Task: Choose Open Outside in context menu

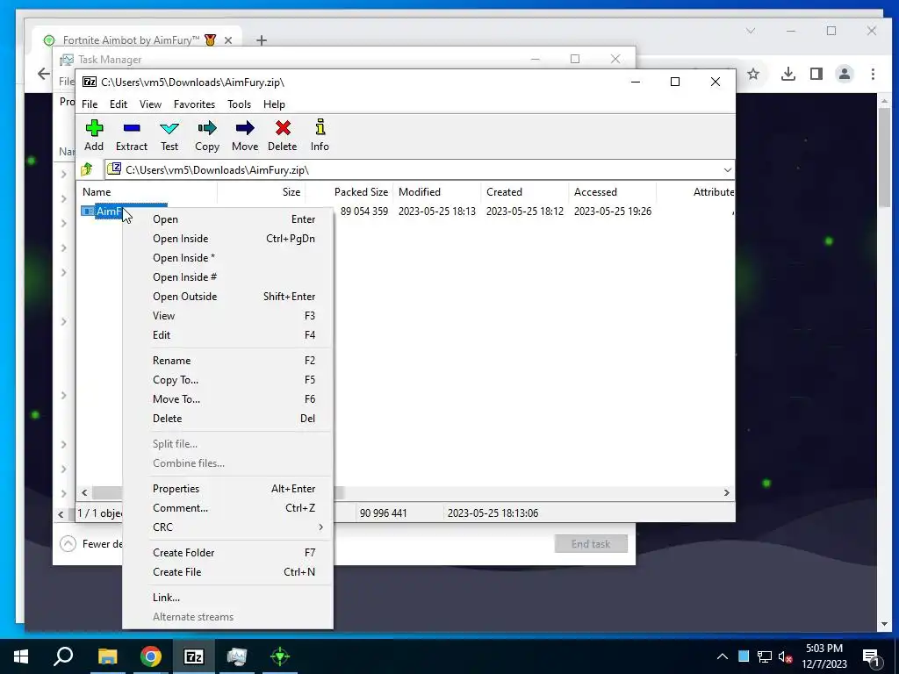Action: (227, 297)
